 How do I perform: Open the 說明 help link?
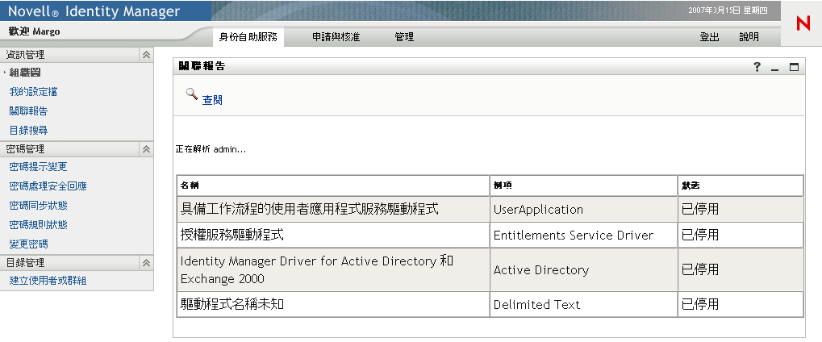click(x=749, y=37)
